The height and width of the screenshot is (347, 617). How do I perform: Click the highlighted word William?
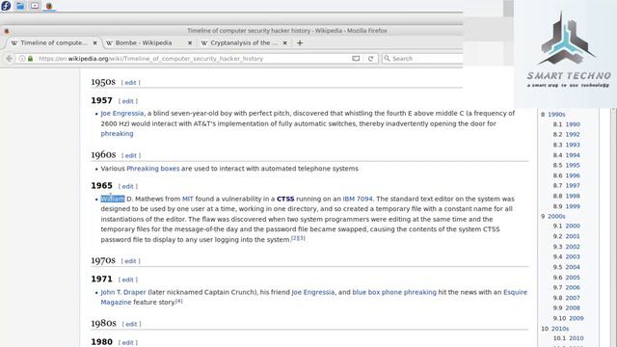pos(113,200)
